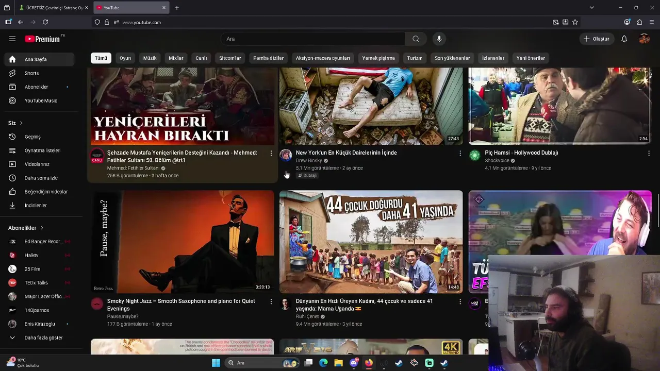List all tabs with the dropdown arrow
660x371 pixels.
coord(592,8)
